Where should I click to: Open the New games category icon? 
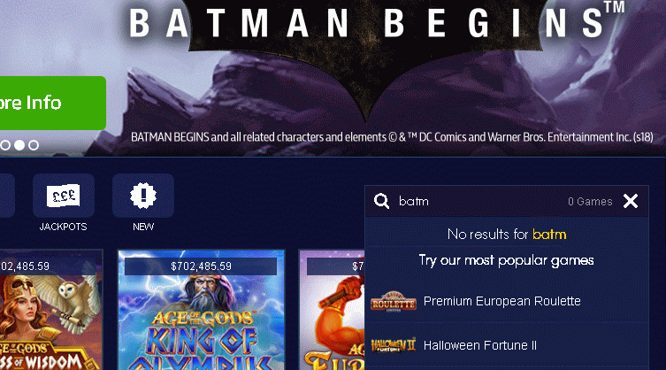[x=143, y=196]
